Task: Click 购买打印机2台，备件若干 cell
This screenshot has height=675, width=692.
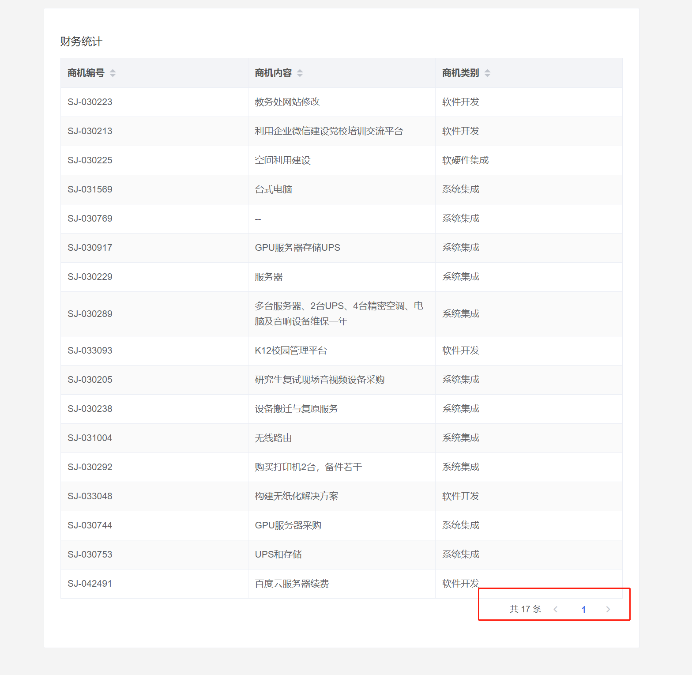Action: pyautogui.click(x=342, y=467)
